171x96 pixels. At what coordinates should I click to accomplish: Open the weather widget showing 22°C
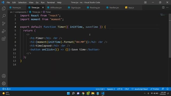tap(6, 93)
